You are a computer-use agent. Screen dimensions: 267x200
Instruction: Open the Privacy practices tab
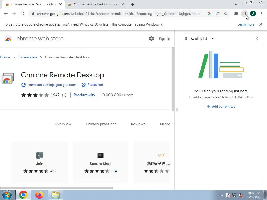101,124
